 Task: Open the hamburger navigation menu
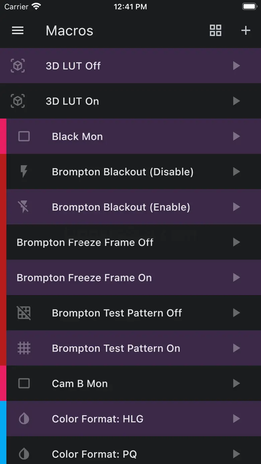click(18, 31)
